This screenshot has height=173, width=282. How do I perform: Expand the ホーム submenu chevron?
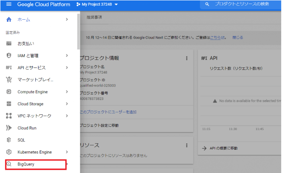(x=67, y=19)
